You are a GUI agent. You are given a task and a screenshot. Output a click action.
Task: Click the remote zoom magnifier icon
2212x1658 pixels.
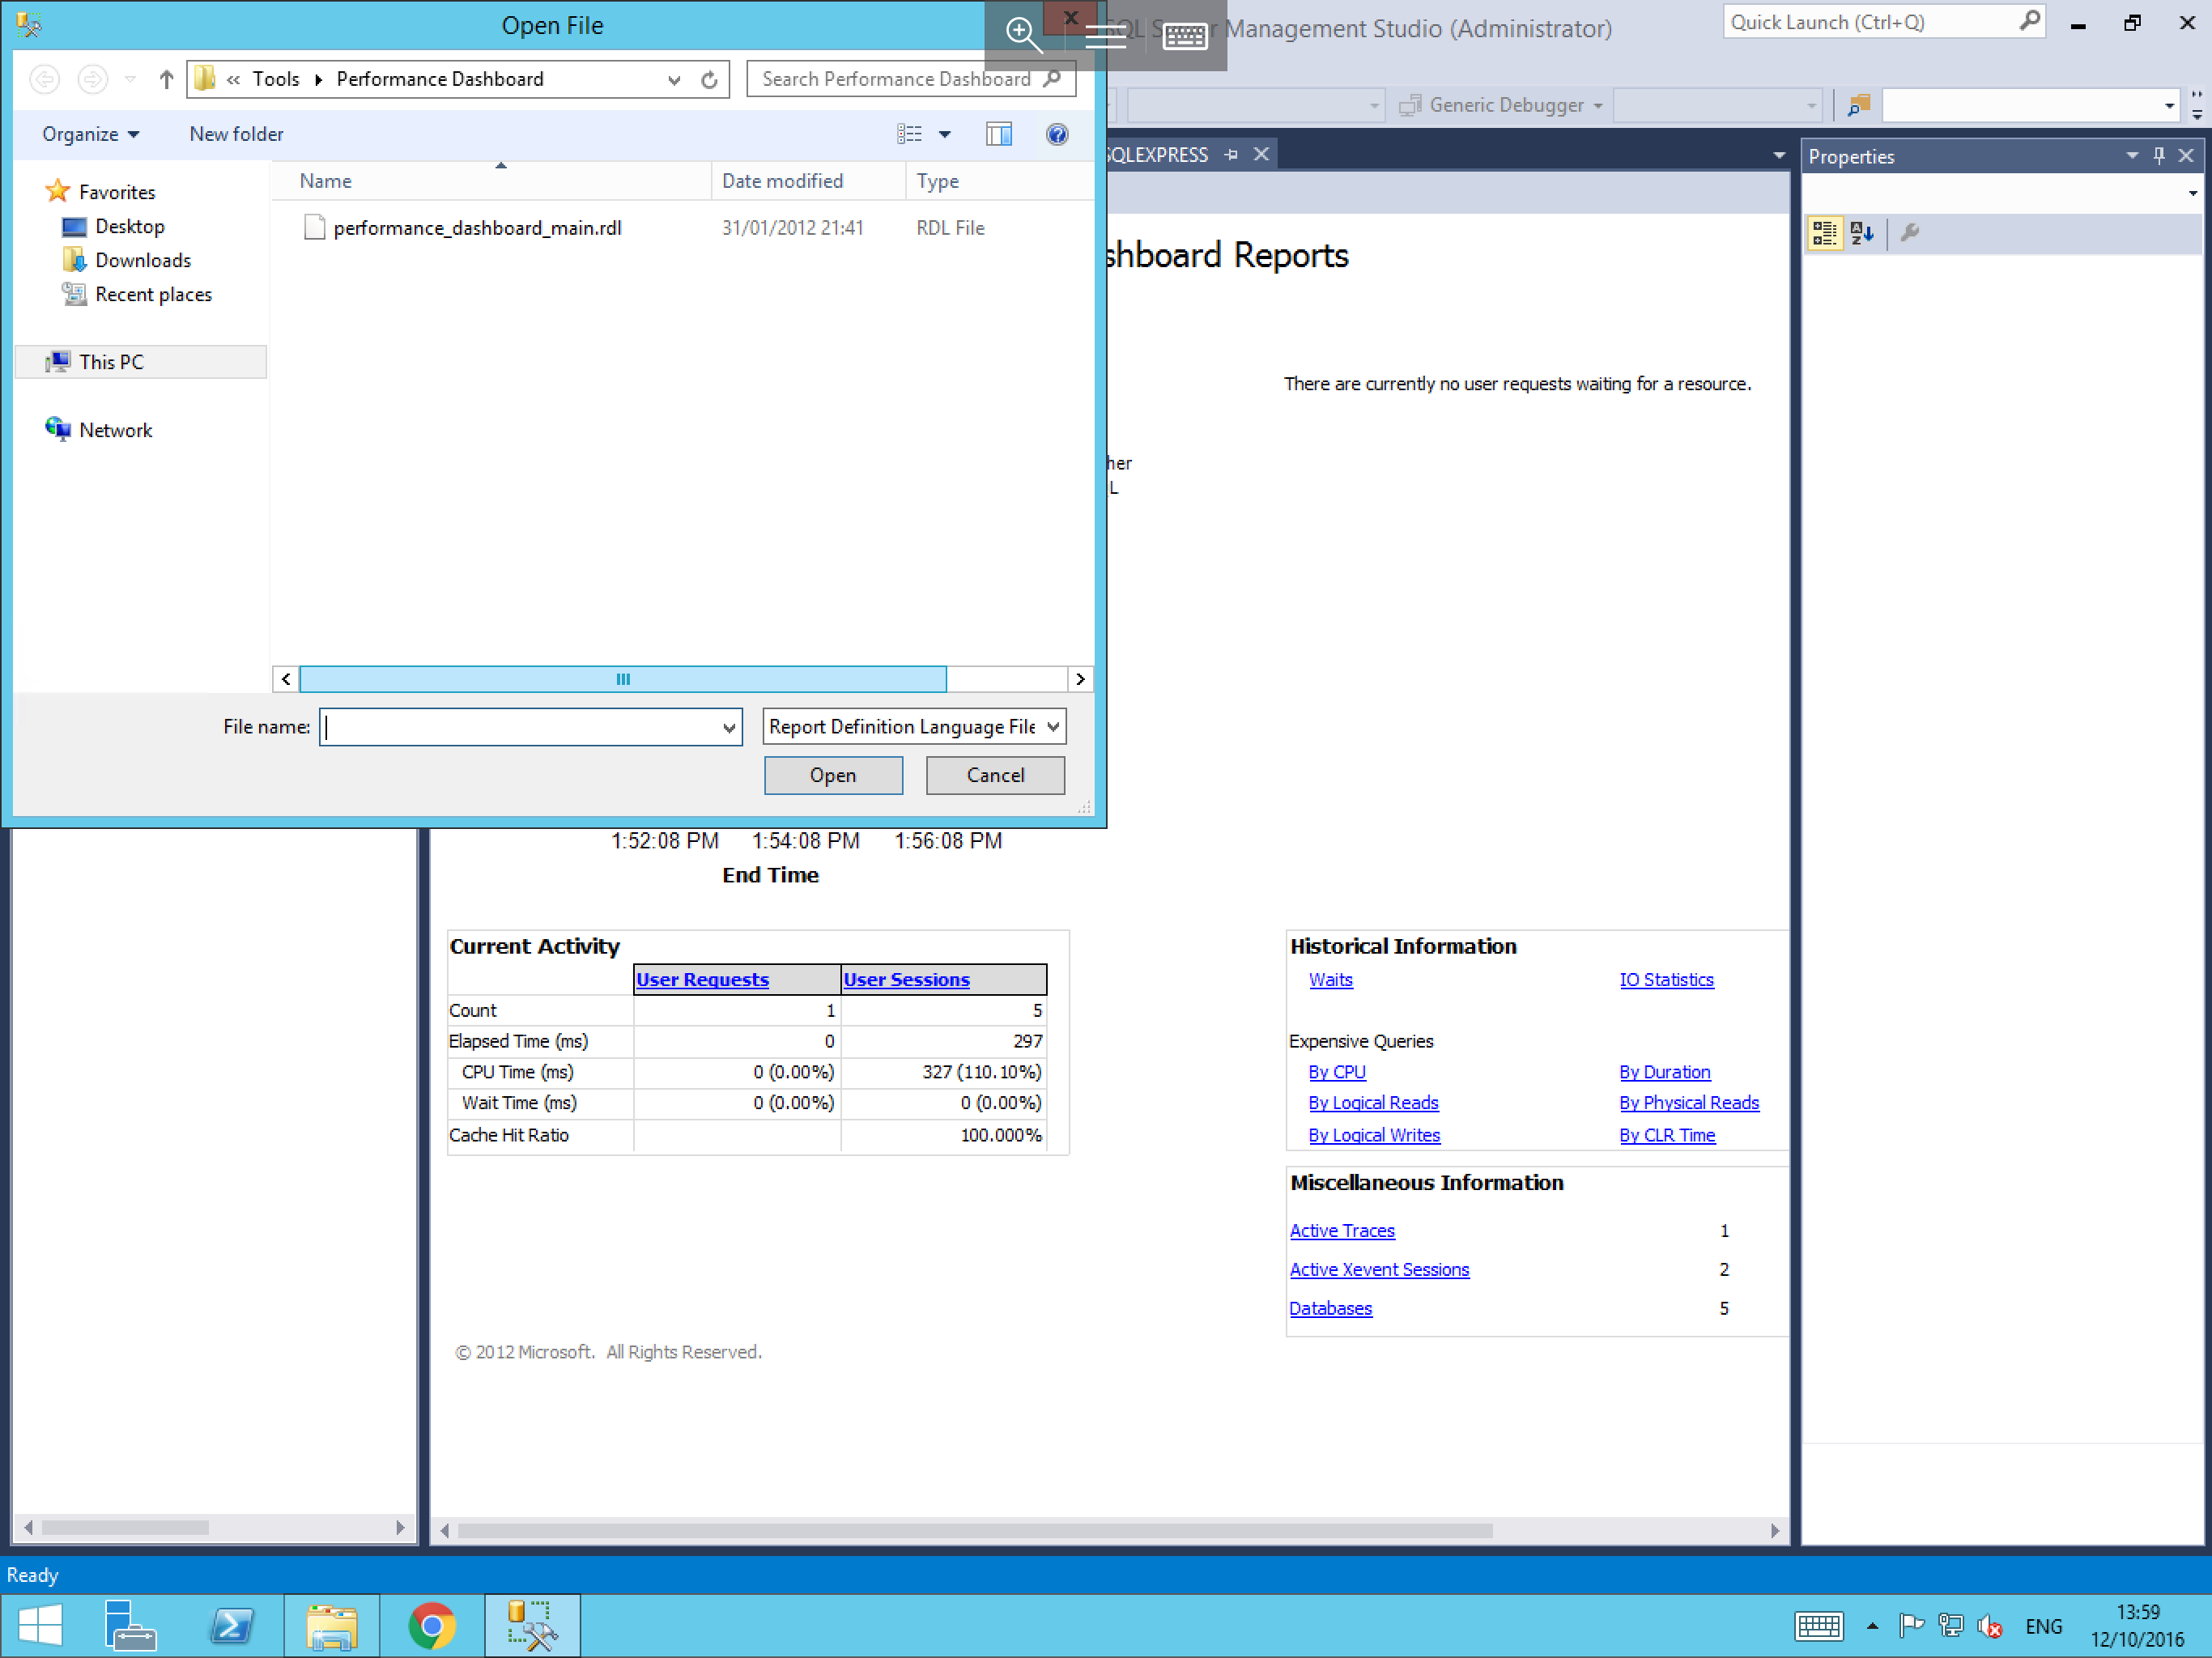1023,34
